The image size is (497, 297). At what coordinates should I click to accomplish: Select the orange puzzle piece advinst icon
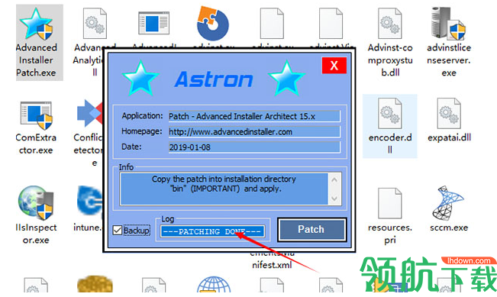click(x=213, y=24)
